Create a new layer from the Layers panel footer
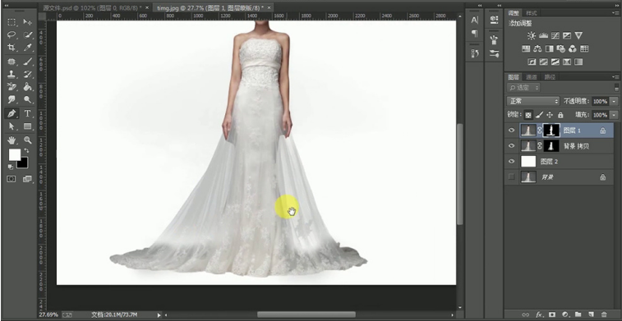This screenshot has height=321, width=622. [591, 314]
